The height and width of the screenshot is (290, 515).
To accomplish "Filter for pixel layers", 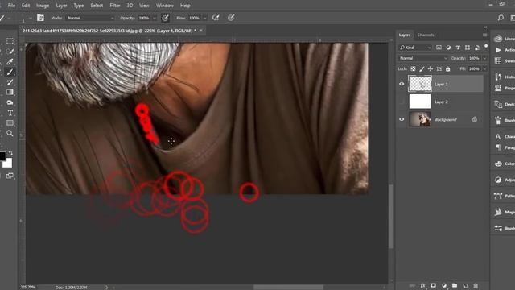I will point(439,48).
